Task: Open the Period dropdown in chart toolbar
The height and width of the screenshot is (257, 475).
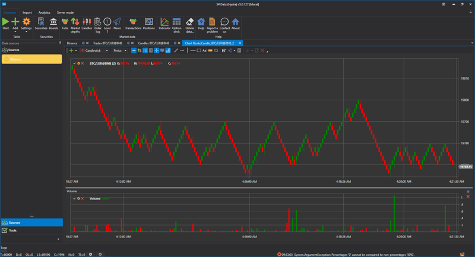Action: (x=120, y=50)
